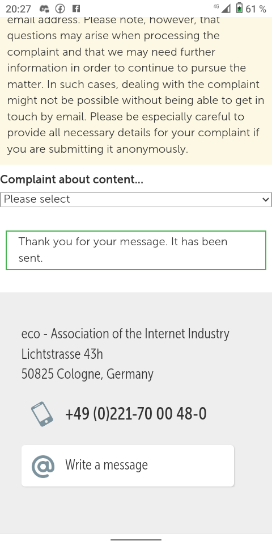
Task: Click the @ email icon
Action: coord(43,466)
